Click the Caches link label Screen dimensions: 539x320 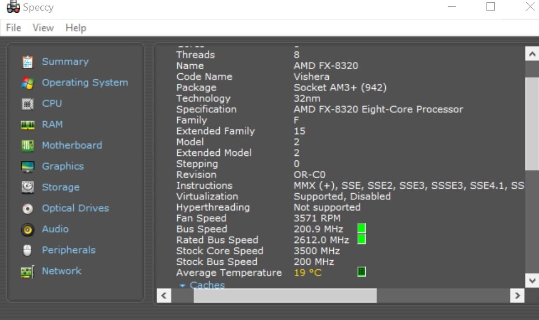tap(207, 285)
